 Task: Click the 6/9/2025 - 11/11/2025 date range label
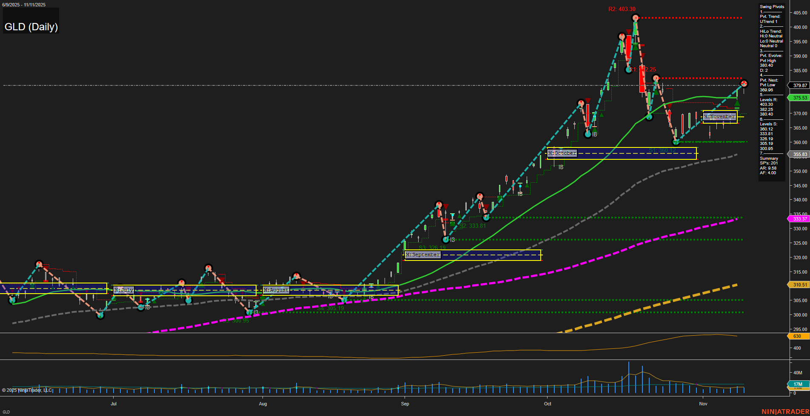tap(25, 5)
